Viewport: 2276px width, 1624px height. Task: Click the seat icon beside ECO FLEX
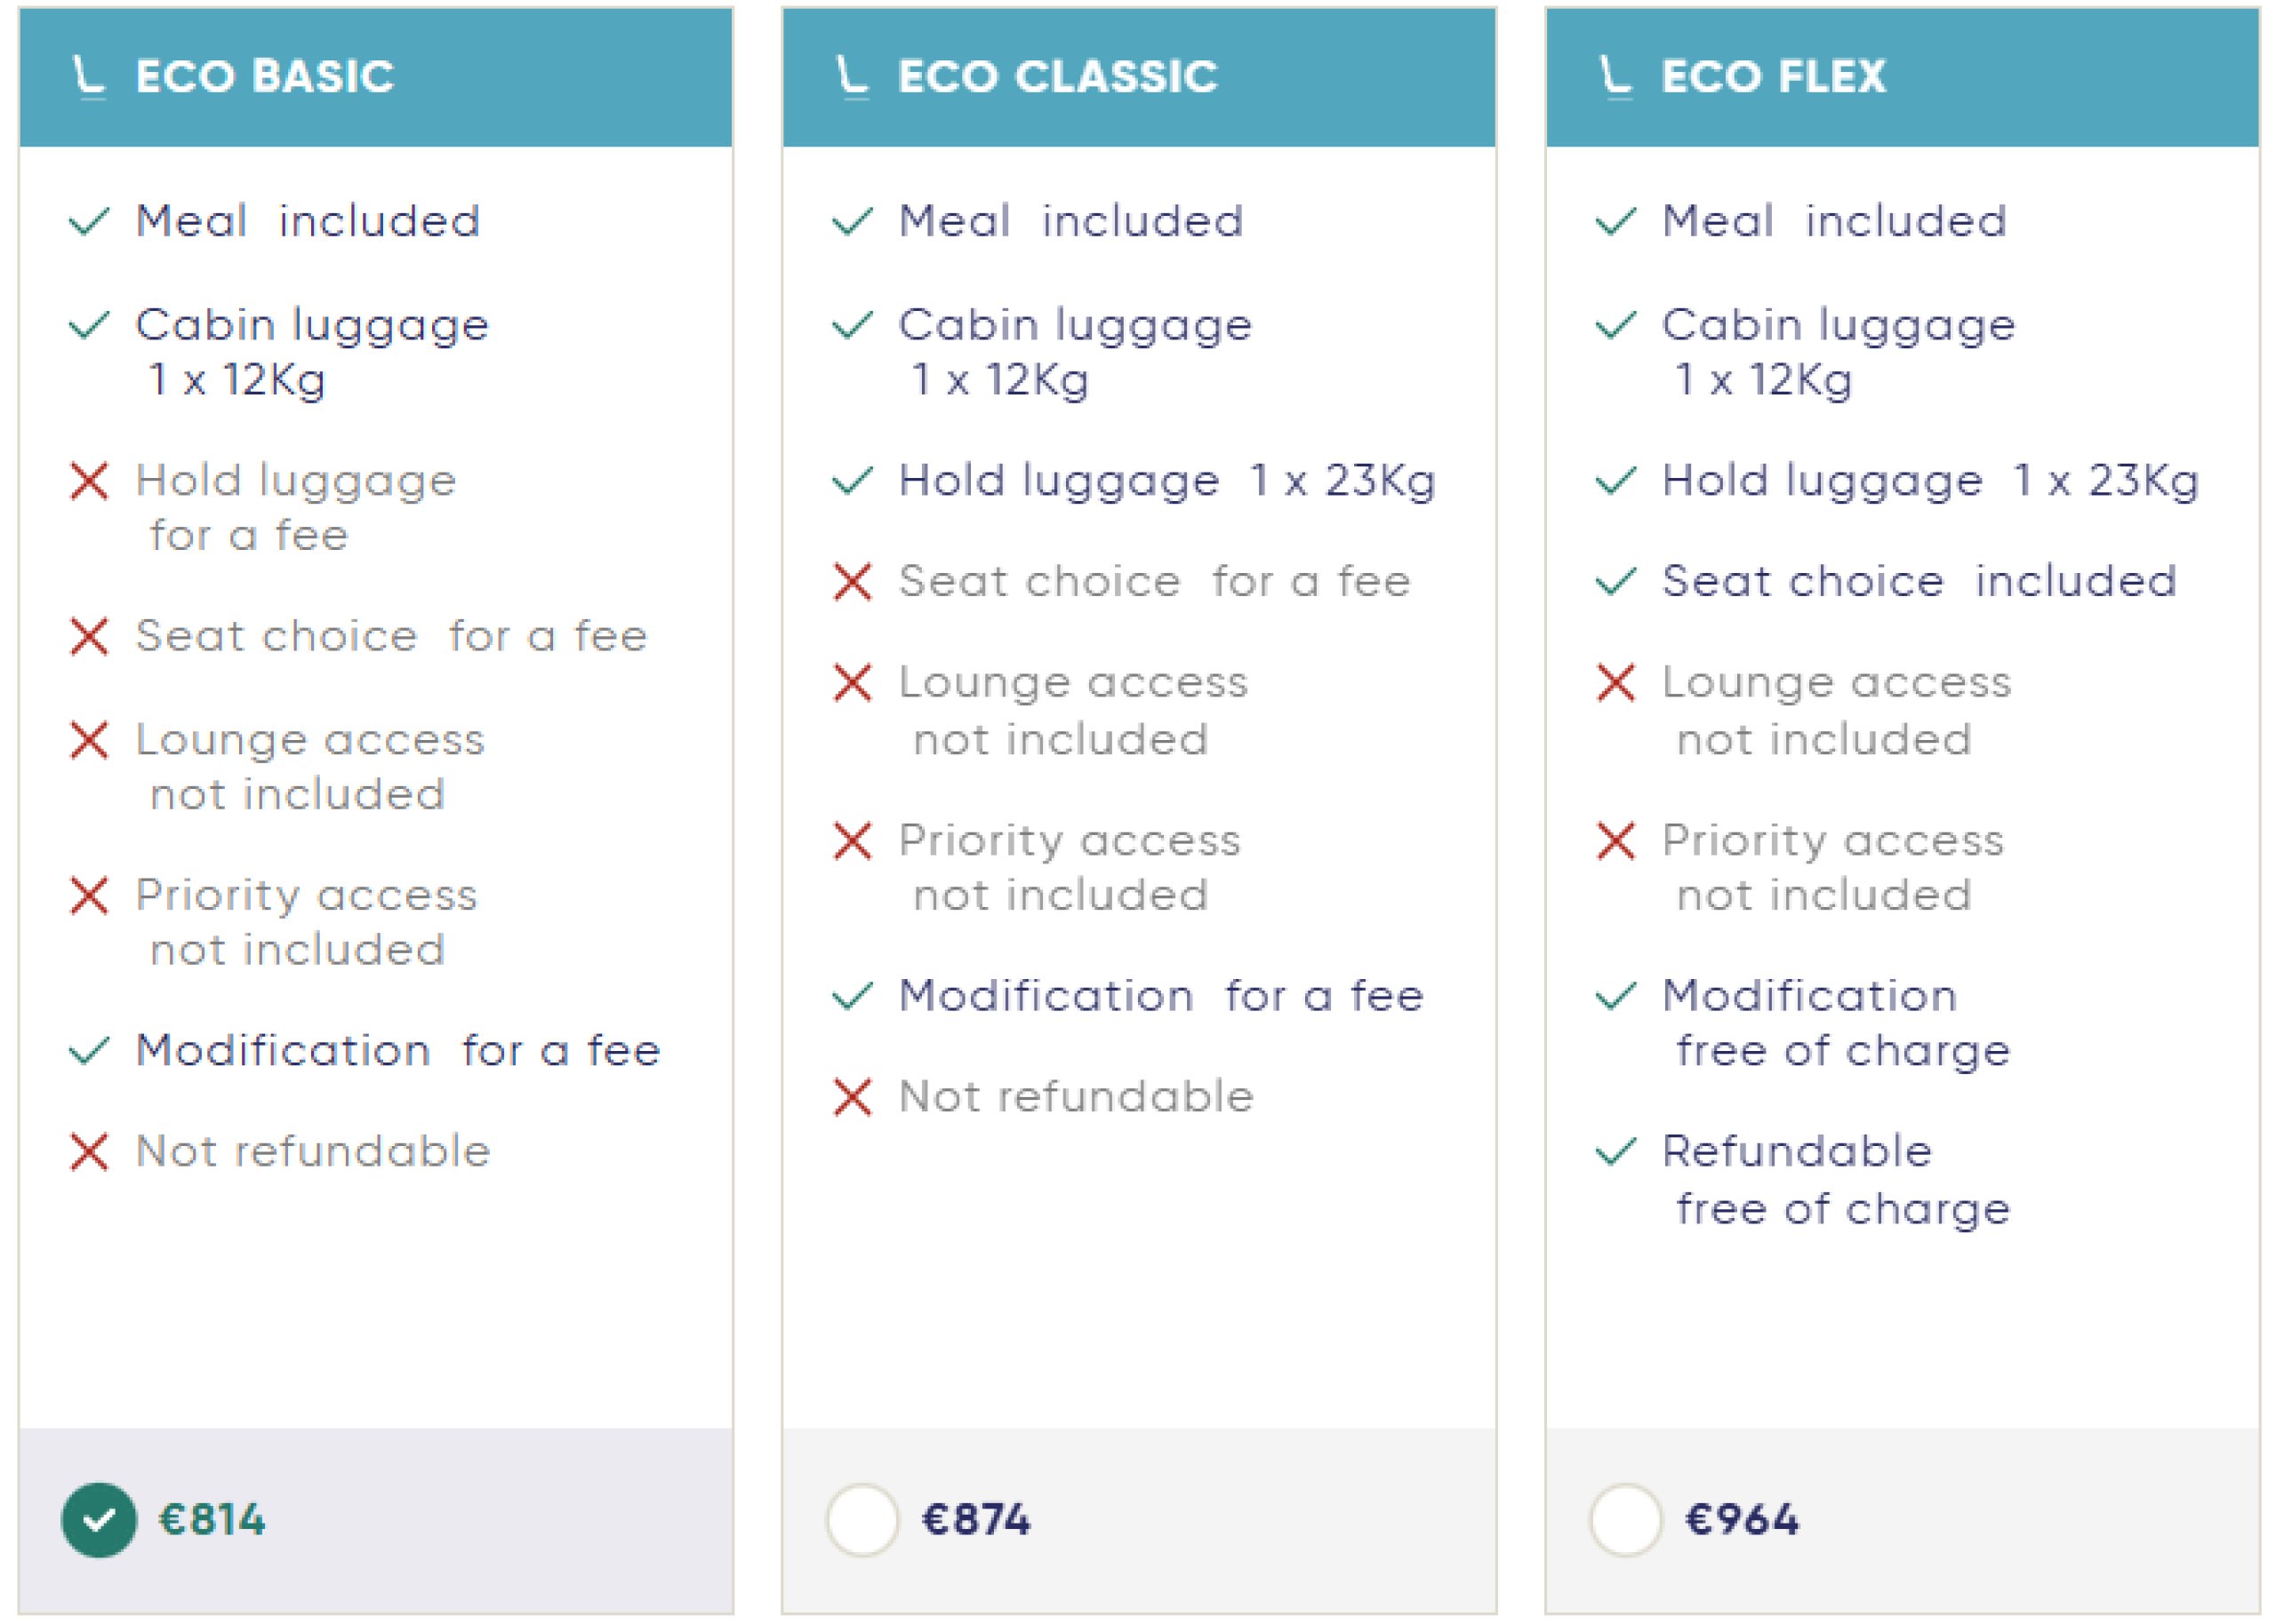click(1615, 77)
